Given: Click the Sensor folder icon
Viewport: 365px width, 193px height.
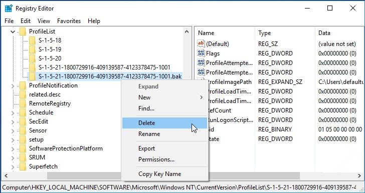Looking at the screenshot, I should [x=23, y=130].
